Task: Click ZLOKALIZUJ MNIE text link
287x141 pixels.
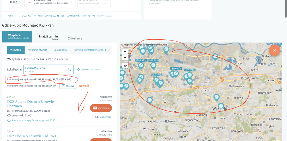Action: 91,69
